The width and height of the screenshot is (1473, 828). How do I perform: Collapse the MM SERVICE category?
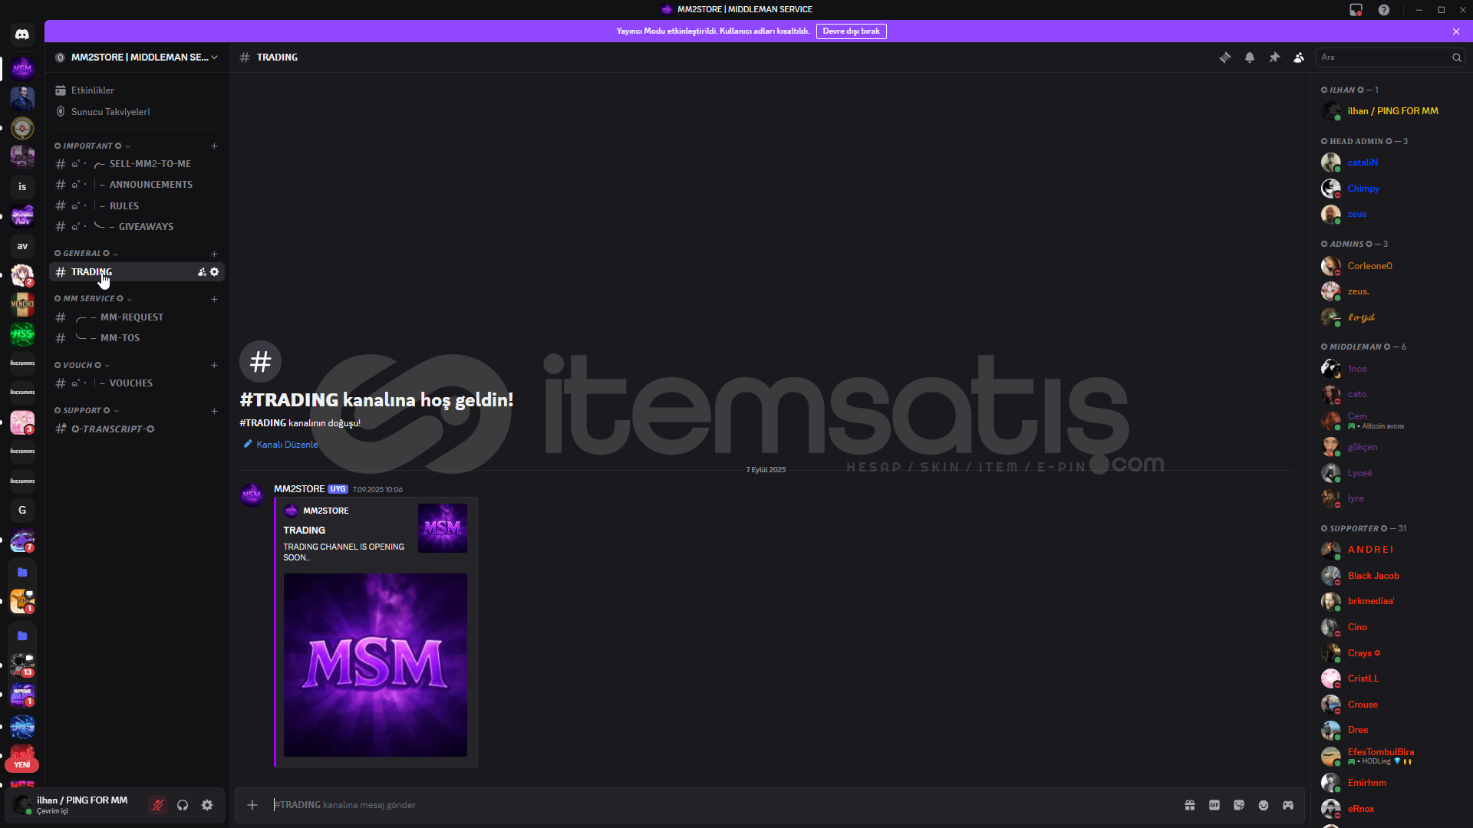tap(93, 299)
